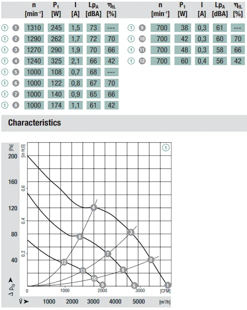
Task: Select marker 10 near the chart bottom
Action: coord(94,278)
